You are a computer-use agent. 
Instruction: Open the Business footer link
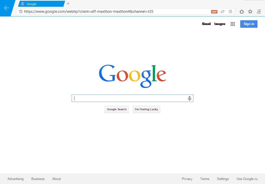coord(38,179)
